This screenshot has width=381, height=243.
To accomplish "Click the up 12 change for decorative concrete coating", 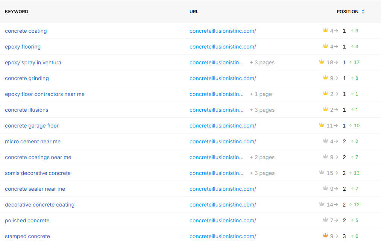I will pyautogui.click(x=354, y=204).
